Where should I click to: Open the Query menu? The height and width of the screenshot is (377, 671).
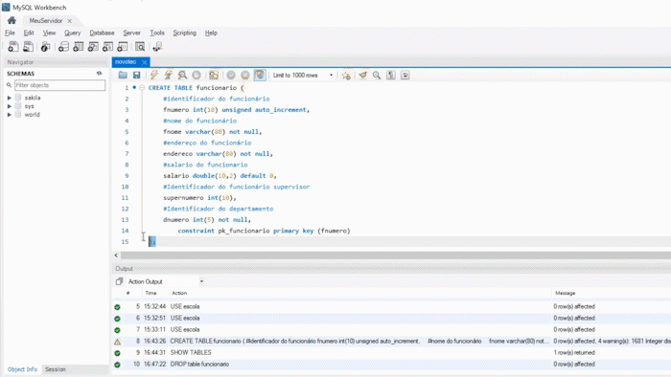[72, 33]
